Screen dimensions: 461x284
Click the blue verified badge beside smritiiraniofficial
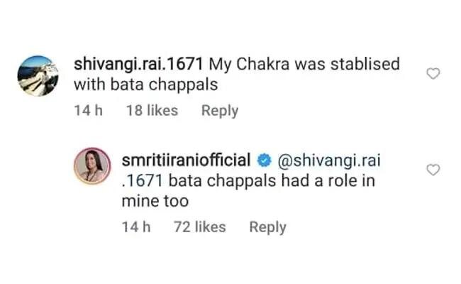pyautogui.click(x=261, y=160)
